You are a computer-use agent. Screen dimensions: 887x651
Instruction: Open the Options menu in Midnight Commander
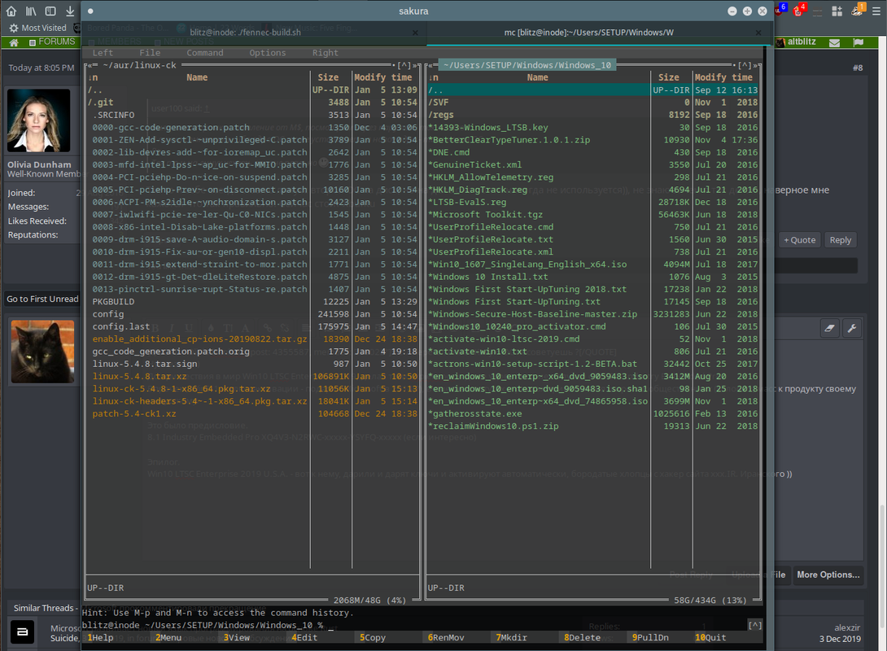click(267, 53)
